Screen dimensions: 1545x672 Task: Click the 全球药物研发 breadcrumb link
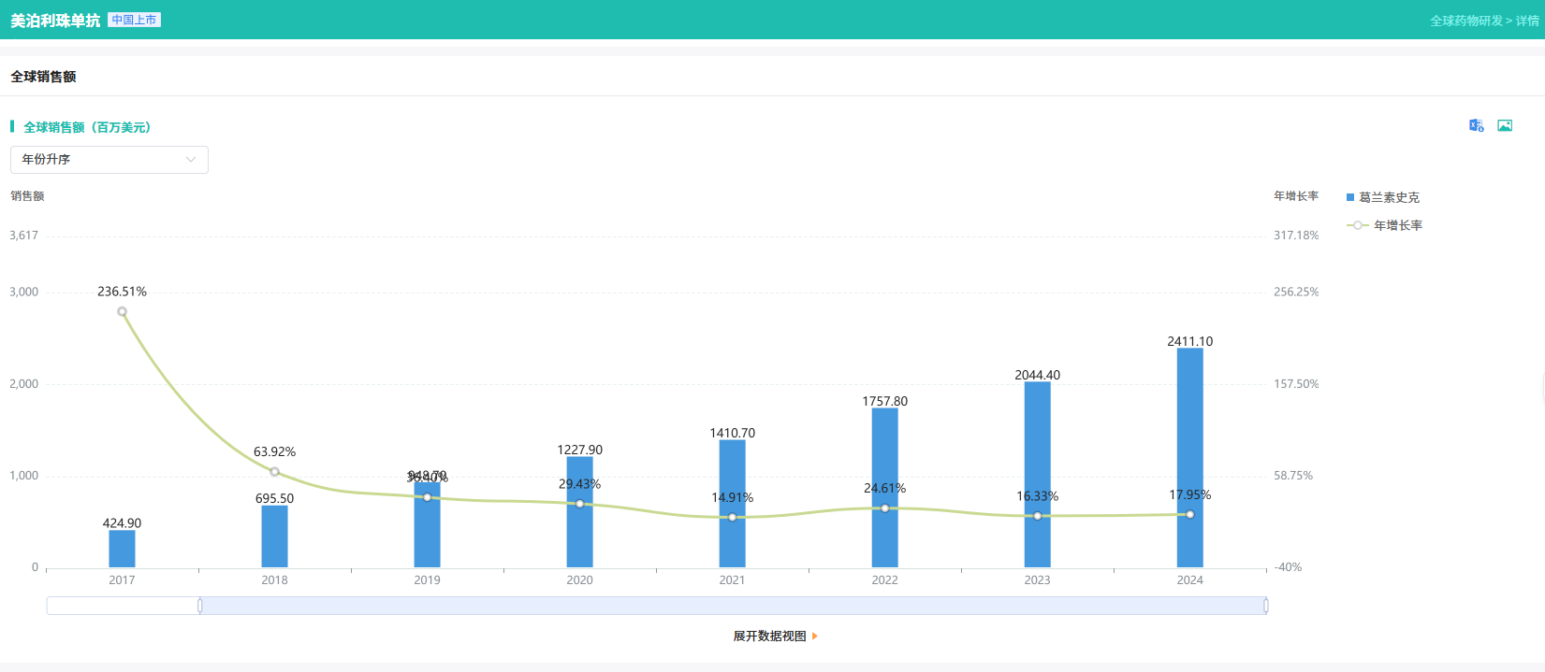click(1465, 21)
